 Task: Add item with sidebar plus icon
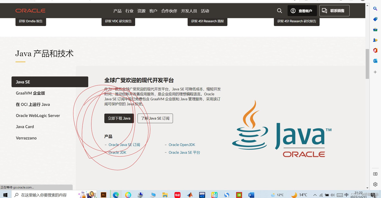click(x=375, y=72)
